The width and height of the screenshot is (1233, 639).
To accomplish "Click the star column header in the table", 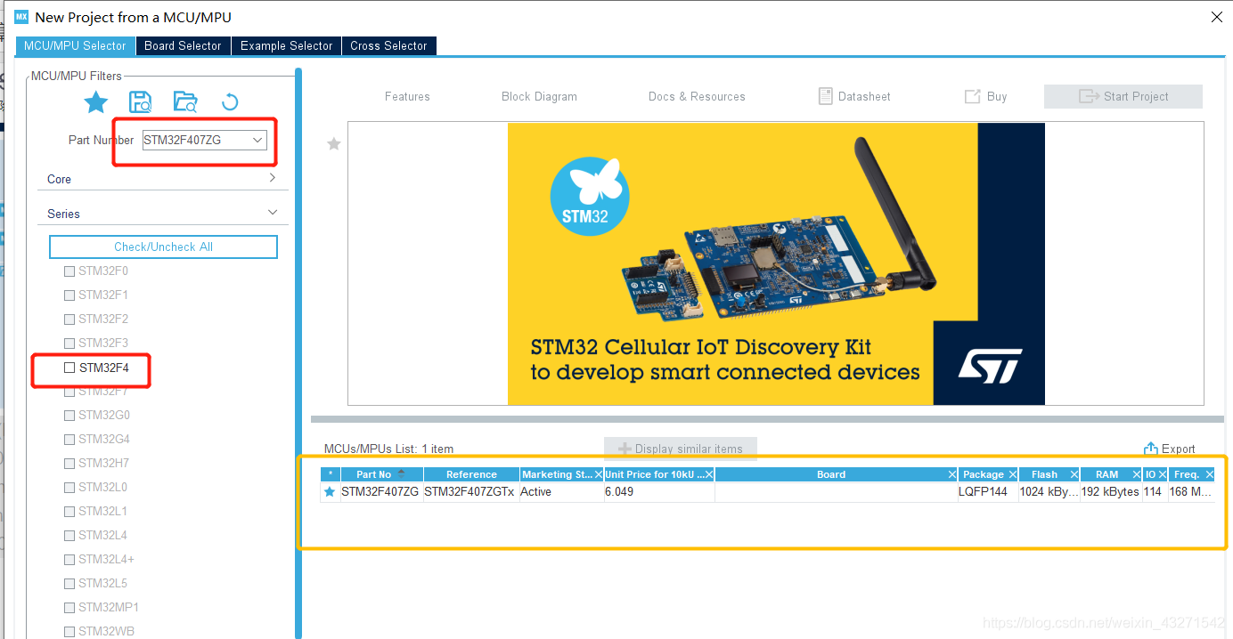I will tap(331, 474).
